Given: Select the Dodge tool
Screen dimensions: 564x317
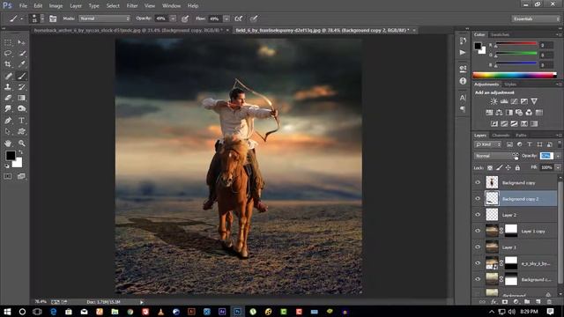Looking at the screenshot, I should (x=21, y=108).
